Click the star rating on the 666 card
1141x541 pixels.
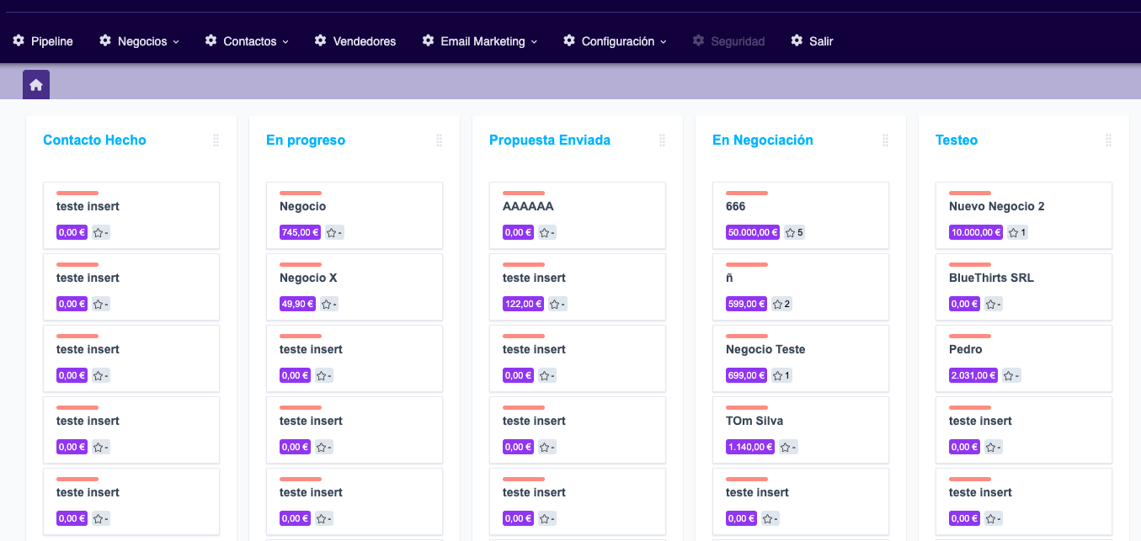794,233
